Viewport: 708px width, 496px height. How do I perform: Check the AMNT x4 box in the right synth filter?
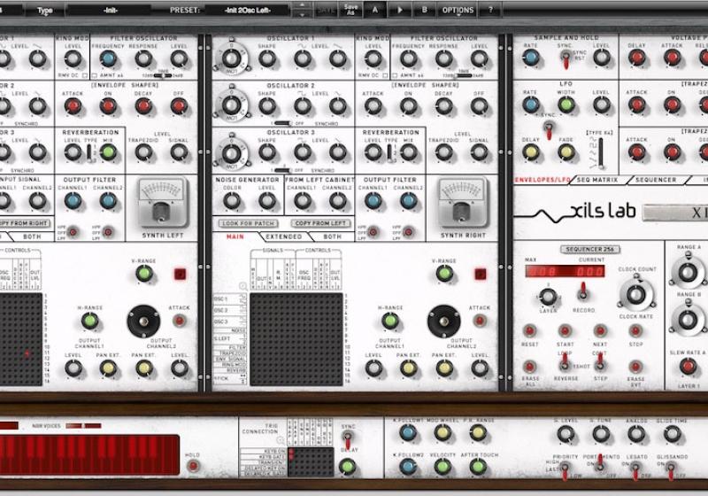[x=395, y=75]
